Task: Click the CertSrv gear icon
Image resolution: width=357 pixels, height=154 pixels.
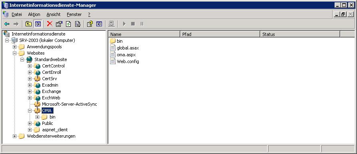Action: (x=37, y=79)
